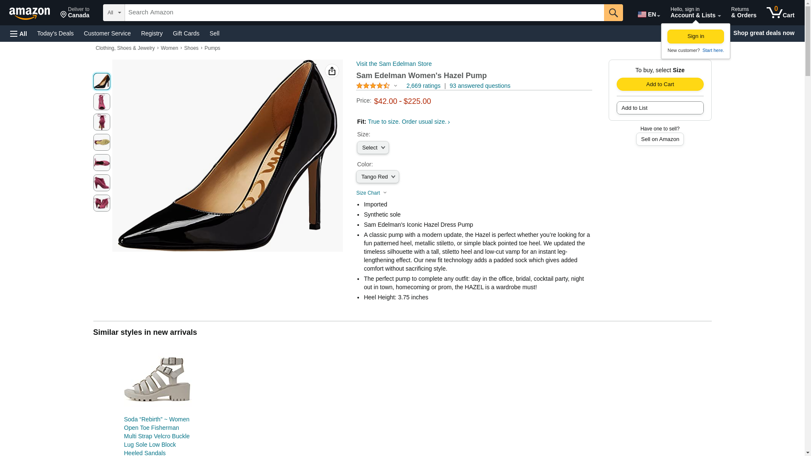Click the yellow Sign in button
This screenshot has height=456, width=811.
click(695, 37)
